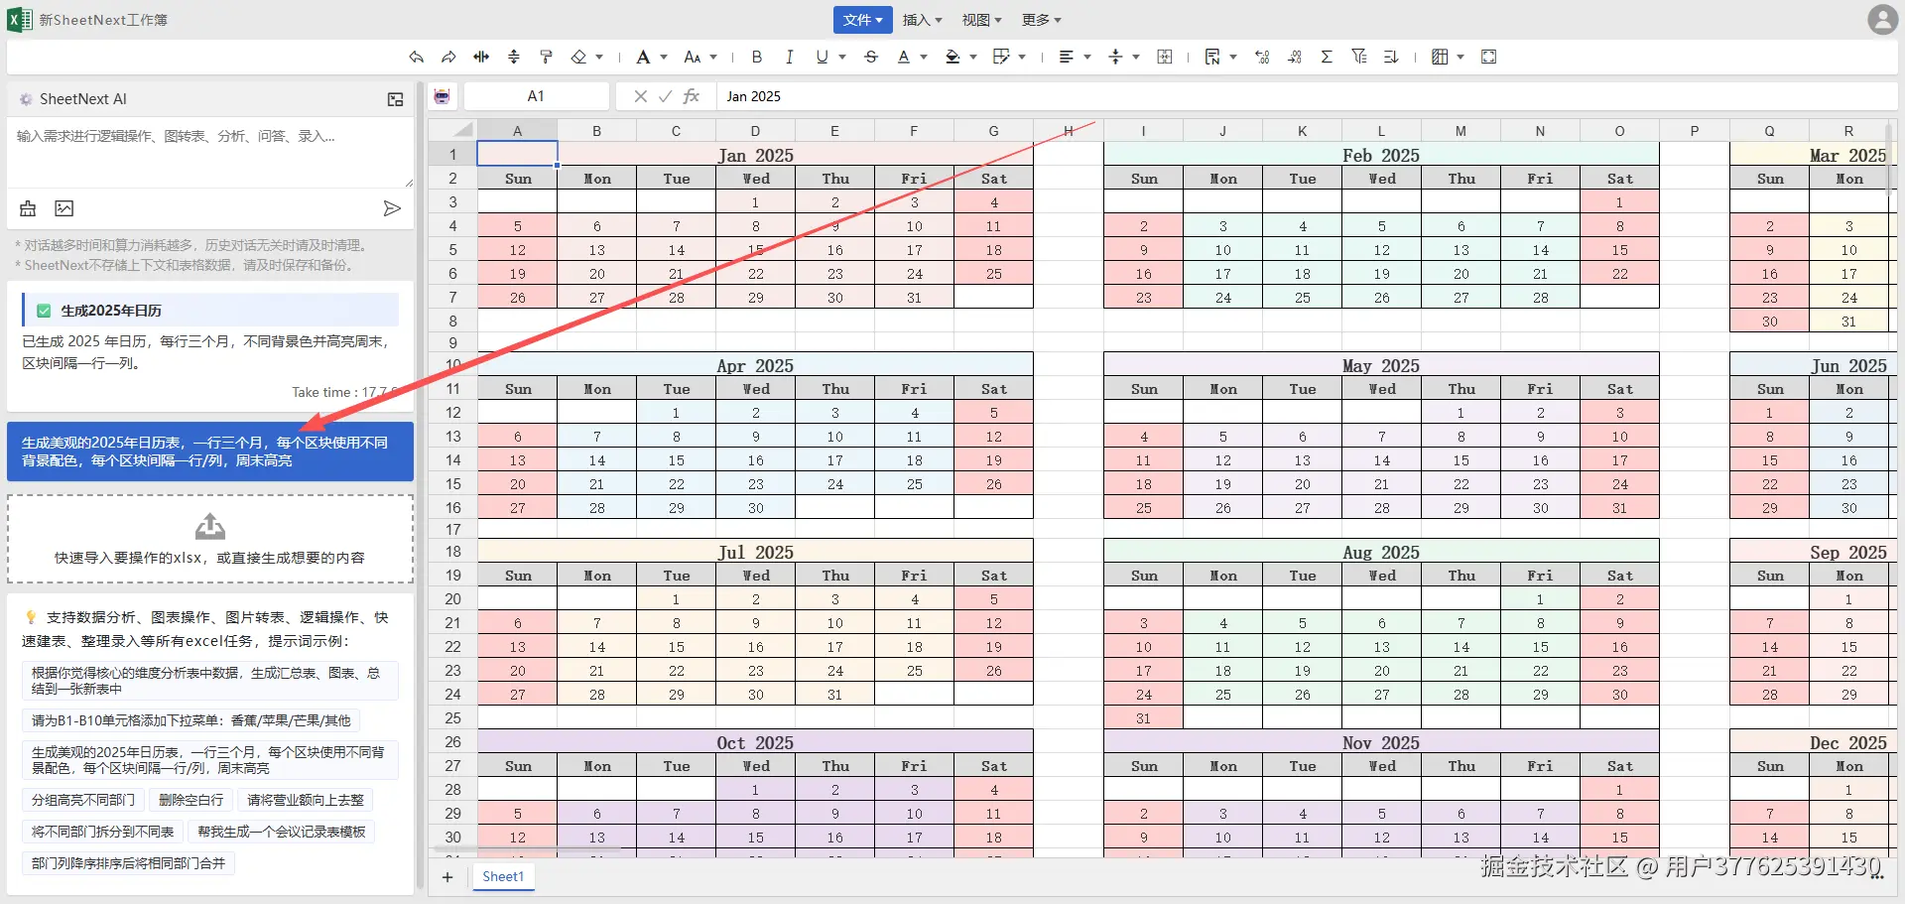
Task: Click the fx insert function icon
Action: click(692, 96)
